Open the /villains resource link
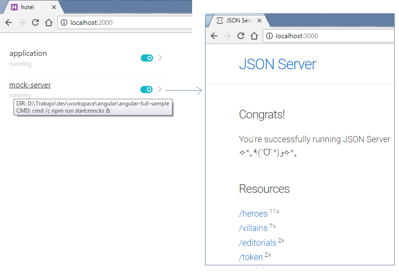The width and height of the screenshot is (399, 272). coord(253,228)
